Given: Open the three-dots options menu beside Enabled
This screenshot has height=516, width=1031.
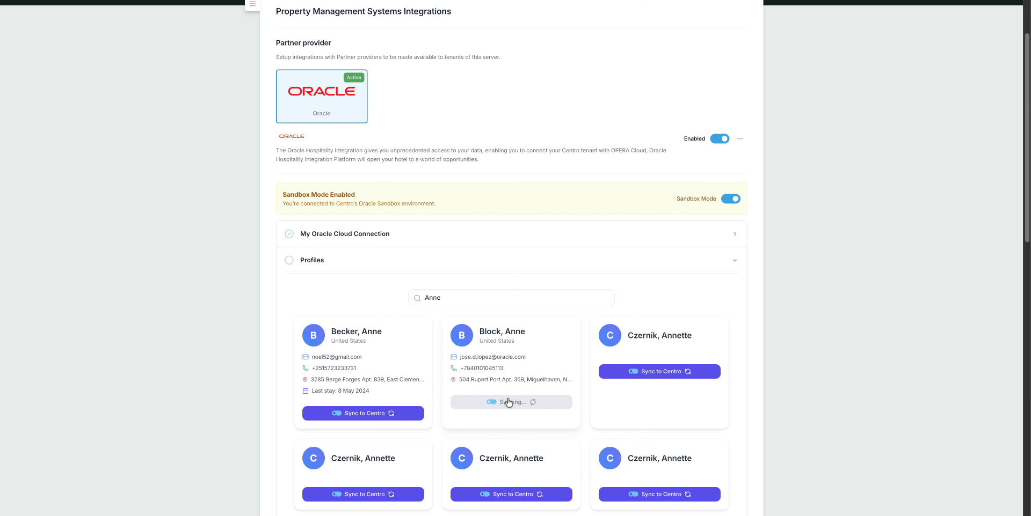Looking at the screenshot, I should 740,139.
